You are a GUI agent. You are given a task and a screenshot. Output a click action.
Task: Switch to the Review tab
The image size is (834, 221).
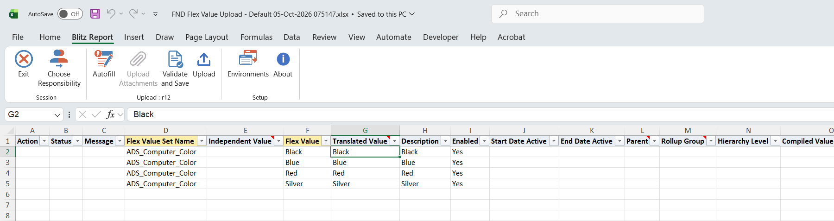(x=324, y=37)
